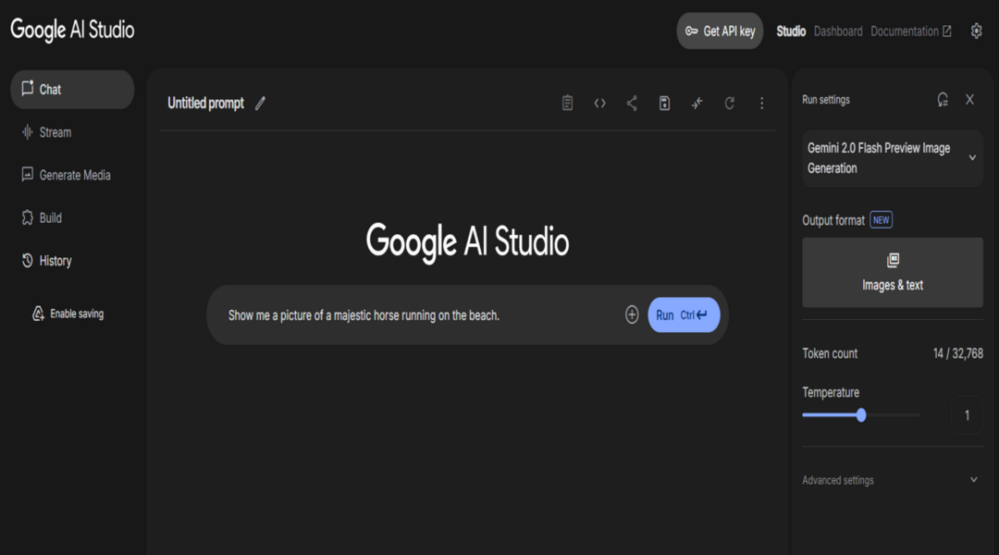Open the Gemini 2.0 Flash model dropdown

892,158
